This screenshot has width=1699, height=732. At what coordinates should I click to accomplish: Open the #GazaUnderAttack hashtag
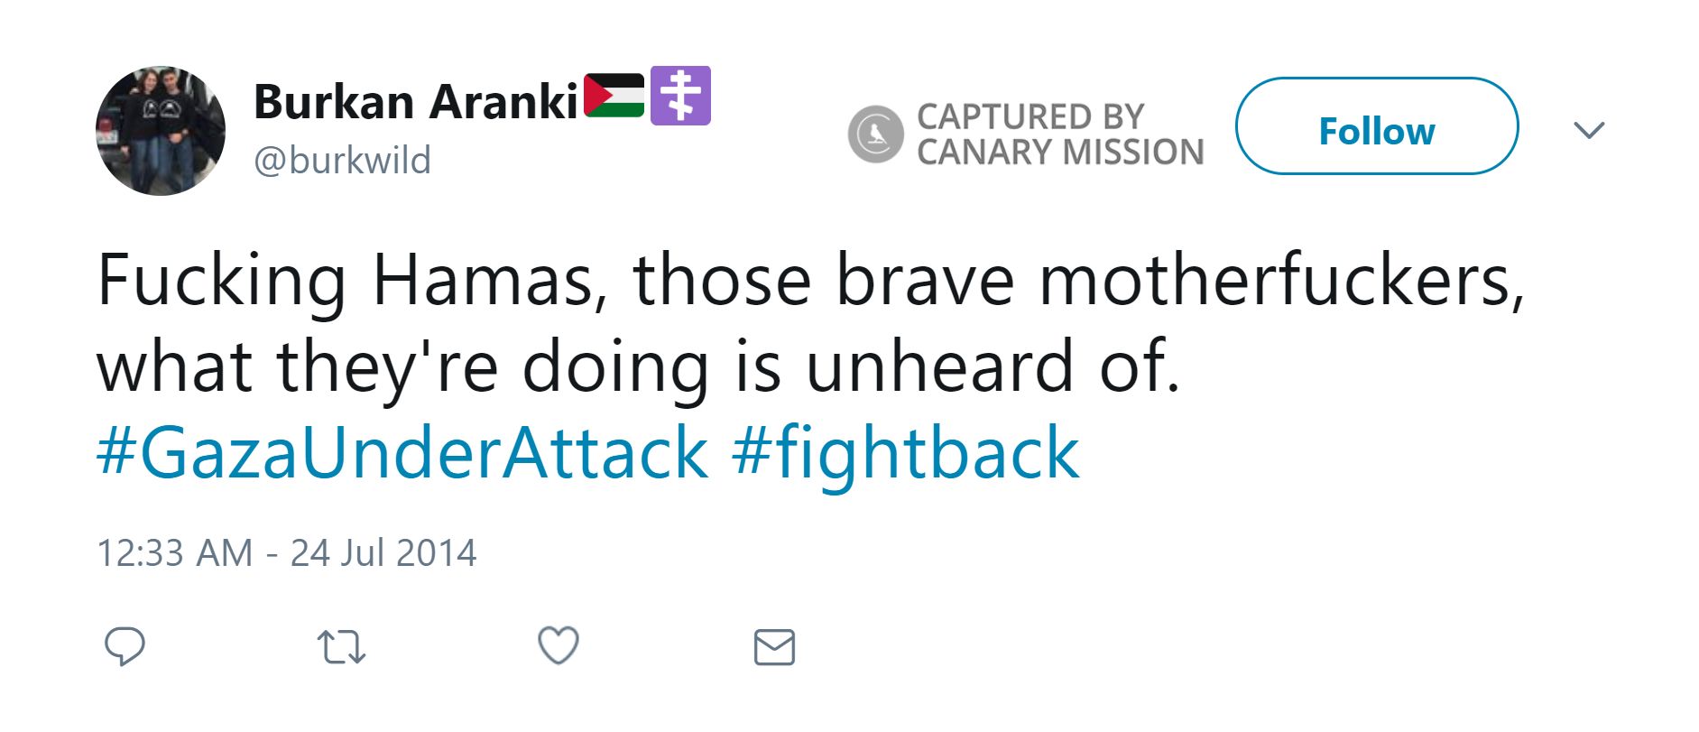[402, 453]
